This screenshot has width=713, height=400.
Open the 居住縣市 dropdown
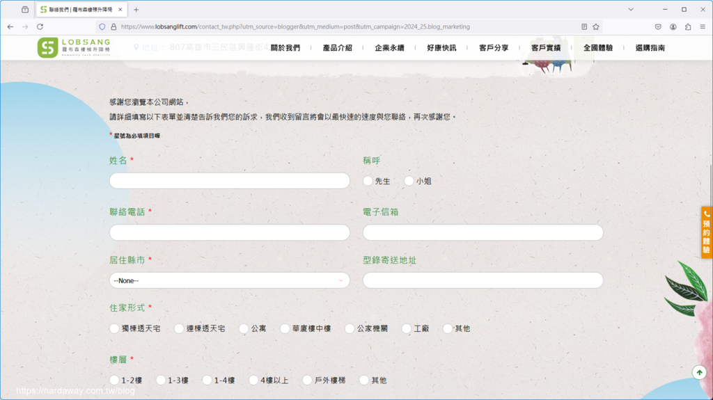tap(230, 280)
